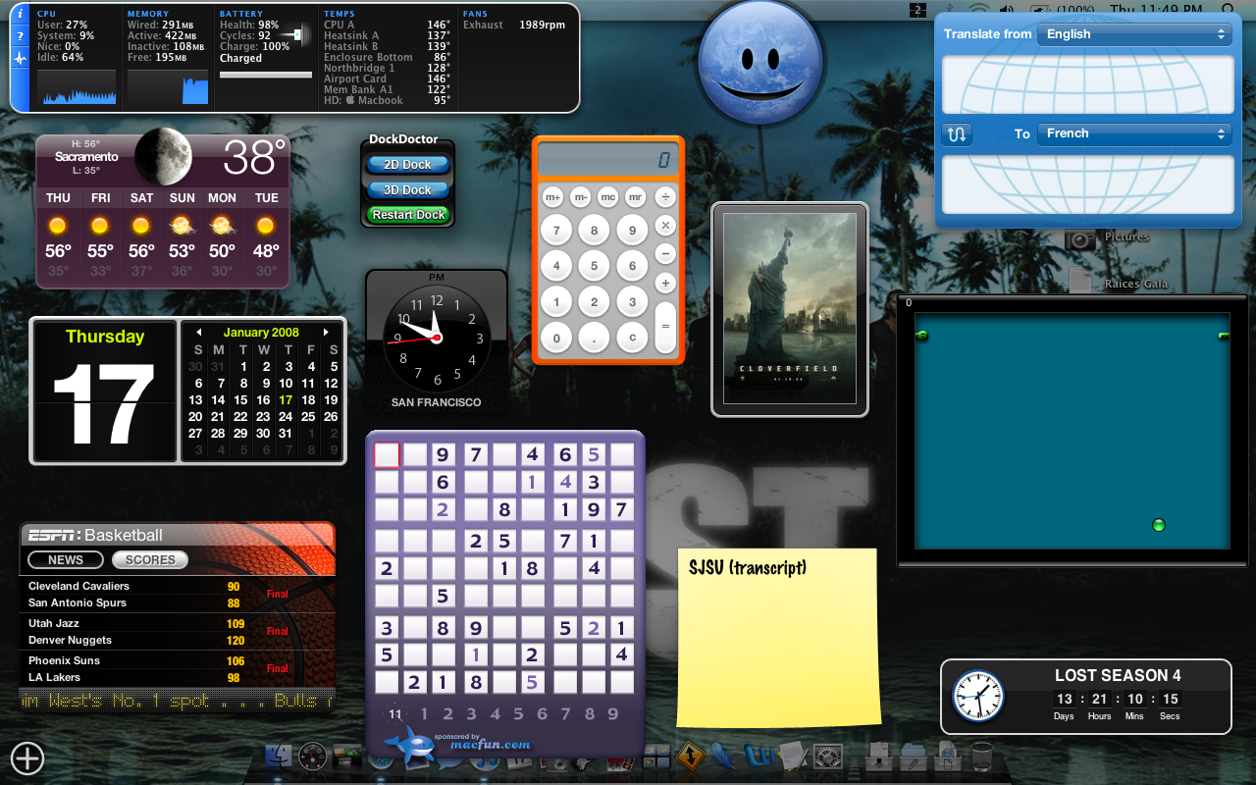Click the blue feather Dock icon
Viewport: 1256px width, 785px height.
coord(724,758)
